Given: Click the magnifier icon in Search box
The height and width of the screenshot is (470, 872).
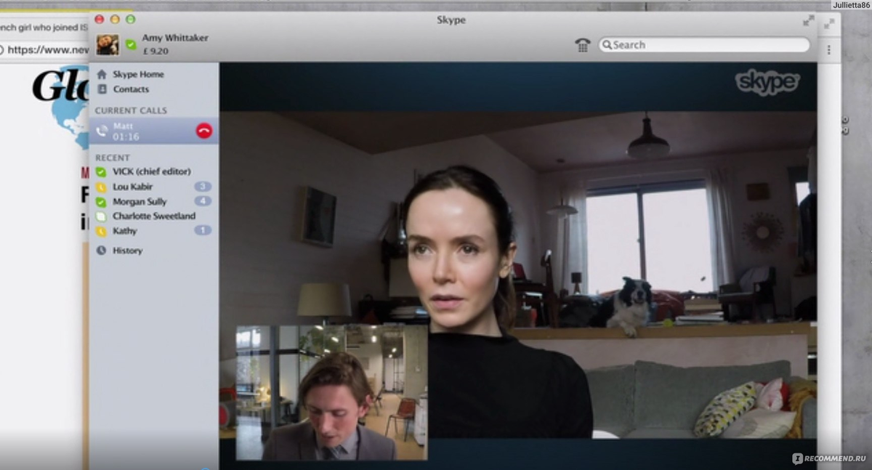Looking at the screenshot, I should 607,45.
